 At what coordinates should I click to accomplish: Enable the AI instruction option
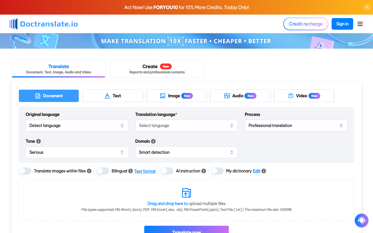[x=167, y=171]
